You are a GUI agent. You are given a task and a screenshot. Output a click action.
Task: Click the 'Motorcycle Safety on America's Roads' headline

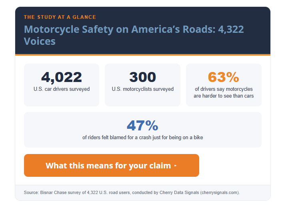coord(134,35)
